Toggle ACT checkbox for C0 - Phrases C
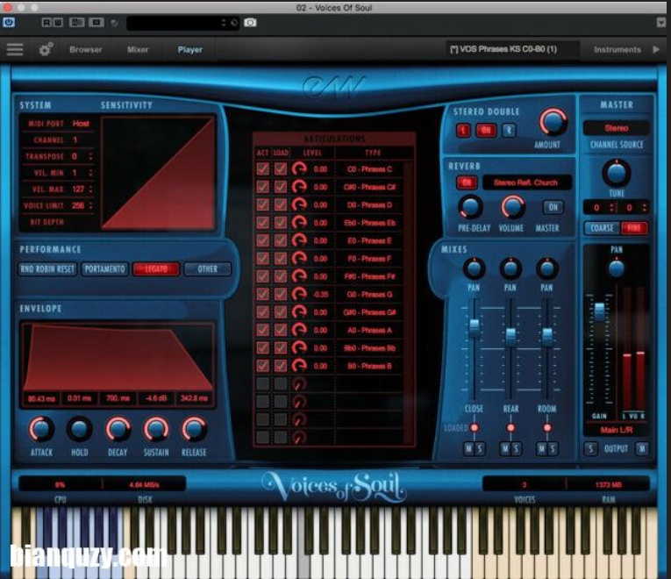The image size is (671, 579). click(263, 169)
